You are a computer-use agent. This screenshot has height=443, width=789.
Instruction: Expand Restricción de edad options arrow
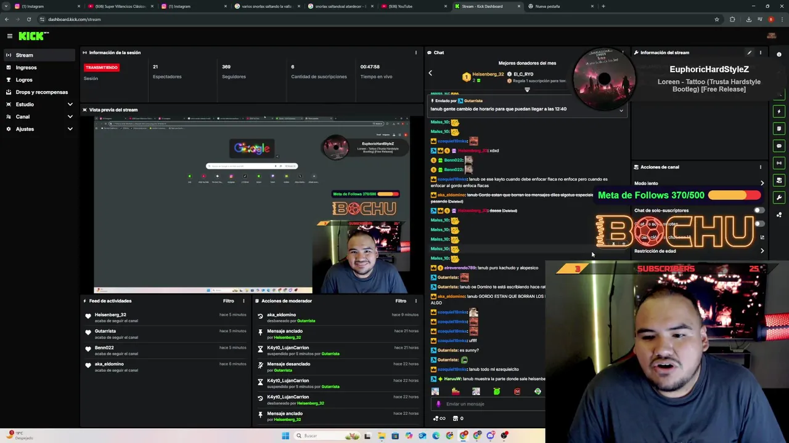click(x=762, y=251)
